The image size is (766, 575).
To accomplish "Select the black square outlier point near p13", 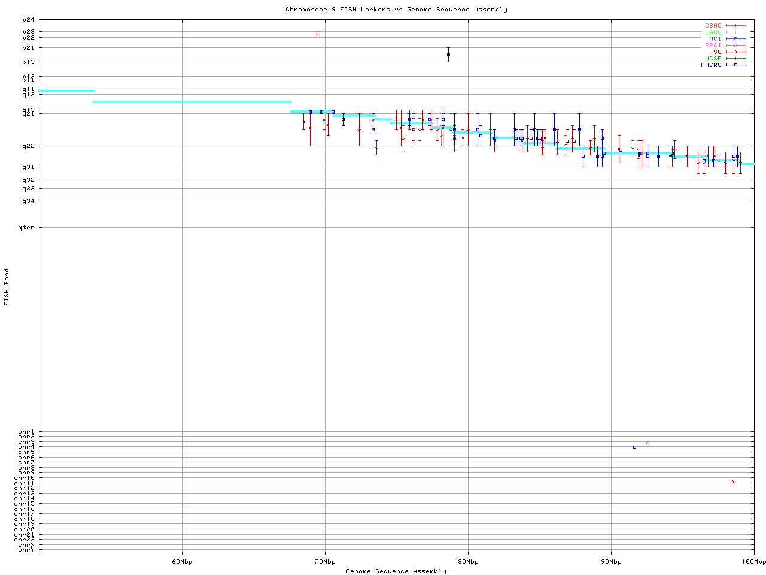I will tap(448, 55).
